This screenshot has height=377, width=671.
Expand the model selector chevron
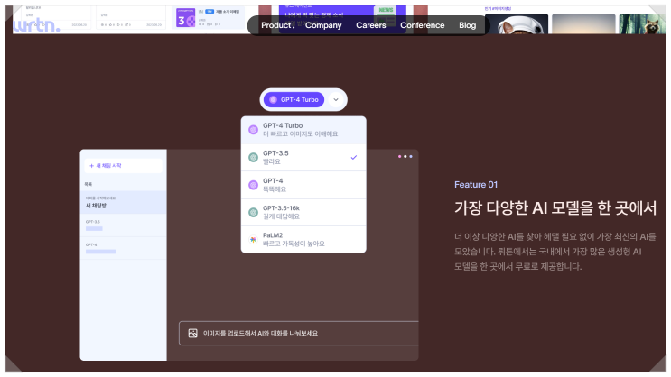click(x=336, y=99)
